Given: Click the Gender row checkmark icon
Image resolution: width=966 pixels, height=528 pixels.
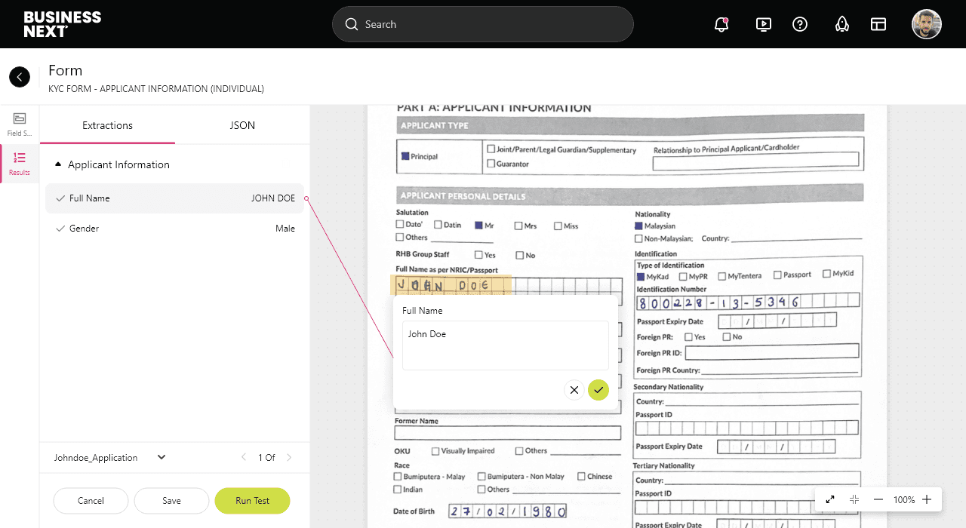Looking at the screenshot, I should tap(60, 229).
